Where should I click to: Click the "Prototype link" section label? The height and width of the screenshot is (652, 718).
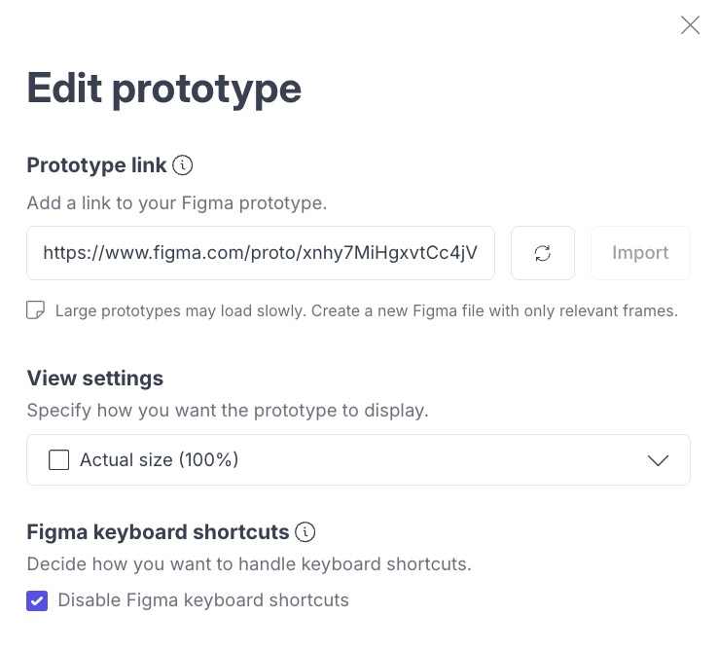pos(96,165)
